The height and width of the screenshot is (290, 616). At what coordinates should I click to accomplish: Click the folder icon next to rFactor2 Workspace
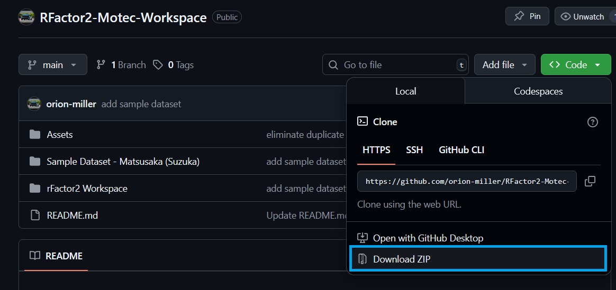[35, 189]
